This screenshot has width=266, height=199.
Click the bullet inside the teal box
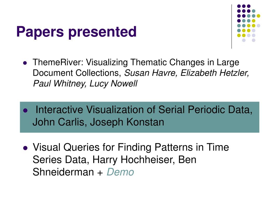click(25, 110)
